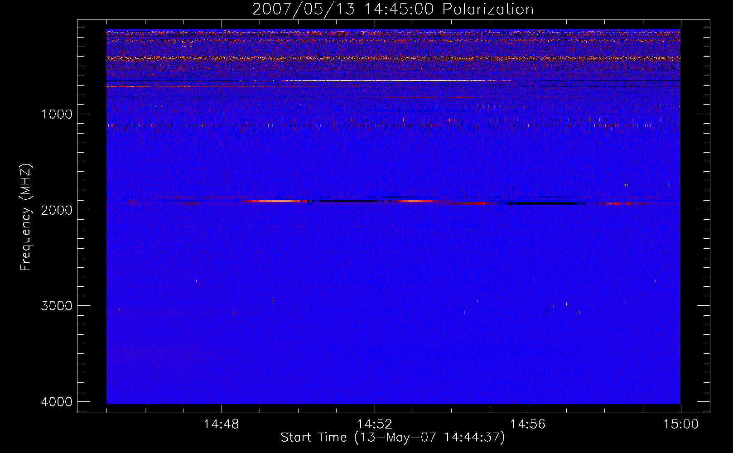Viewport: 733px width, 453px height.
Task: Click the 14:48 time tick label
Action: tap(222, 424)
